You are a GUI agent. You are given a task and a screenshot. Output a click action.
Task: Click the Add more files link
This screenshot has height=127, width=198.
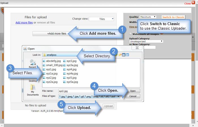click(24, 23)
